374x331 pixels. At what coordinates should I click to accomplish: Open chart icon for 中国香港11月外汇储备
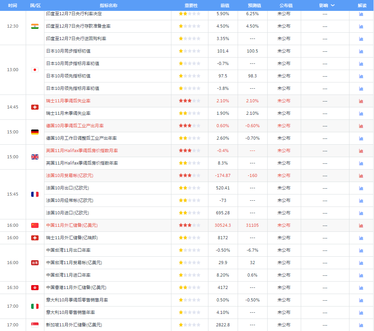coord(361,288)
